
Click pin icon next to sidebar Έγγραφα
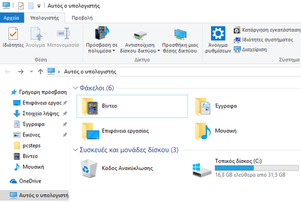coord(65,124)
